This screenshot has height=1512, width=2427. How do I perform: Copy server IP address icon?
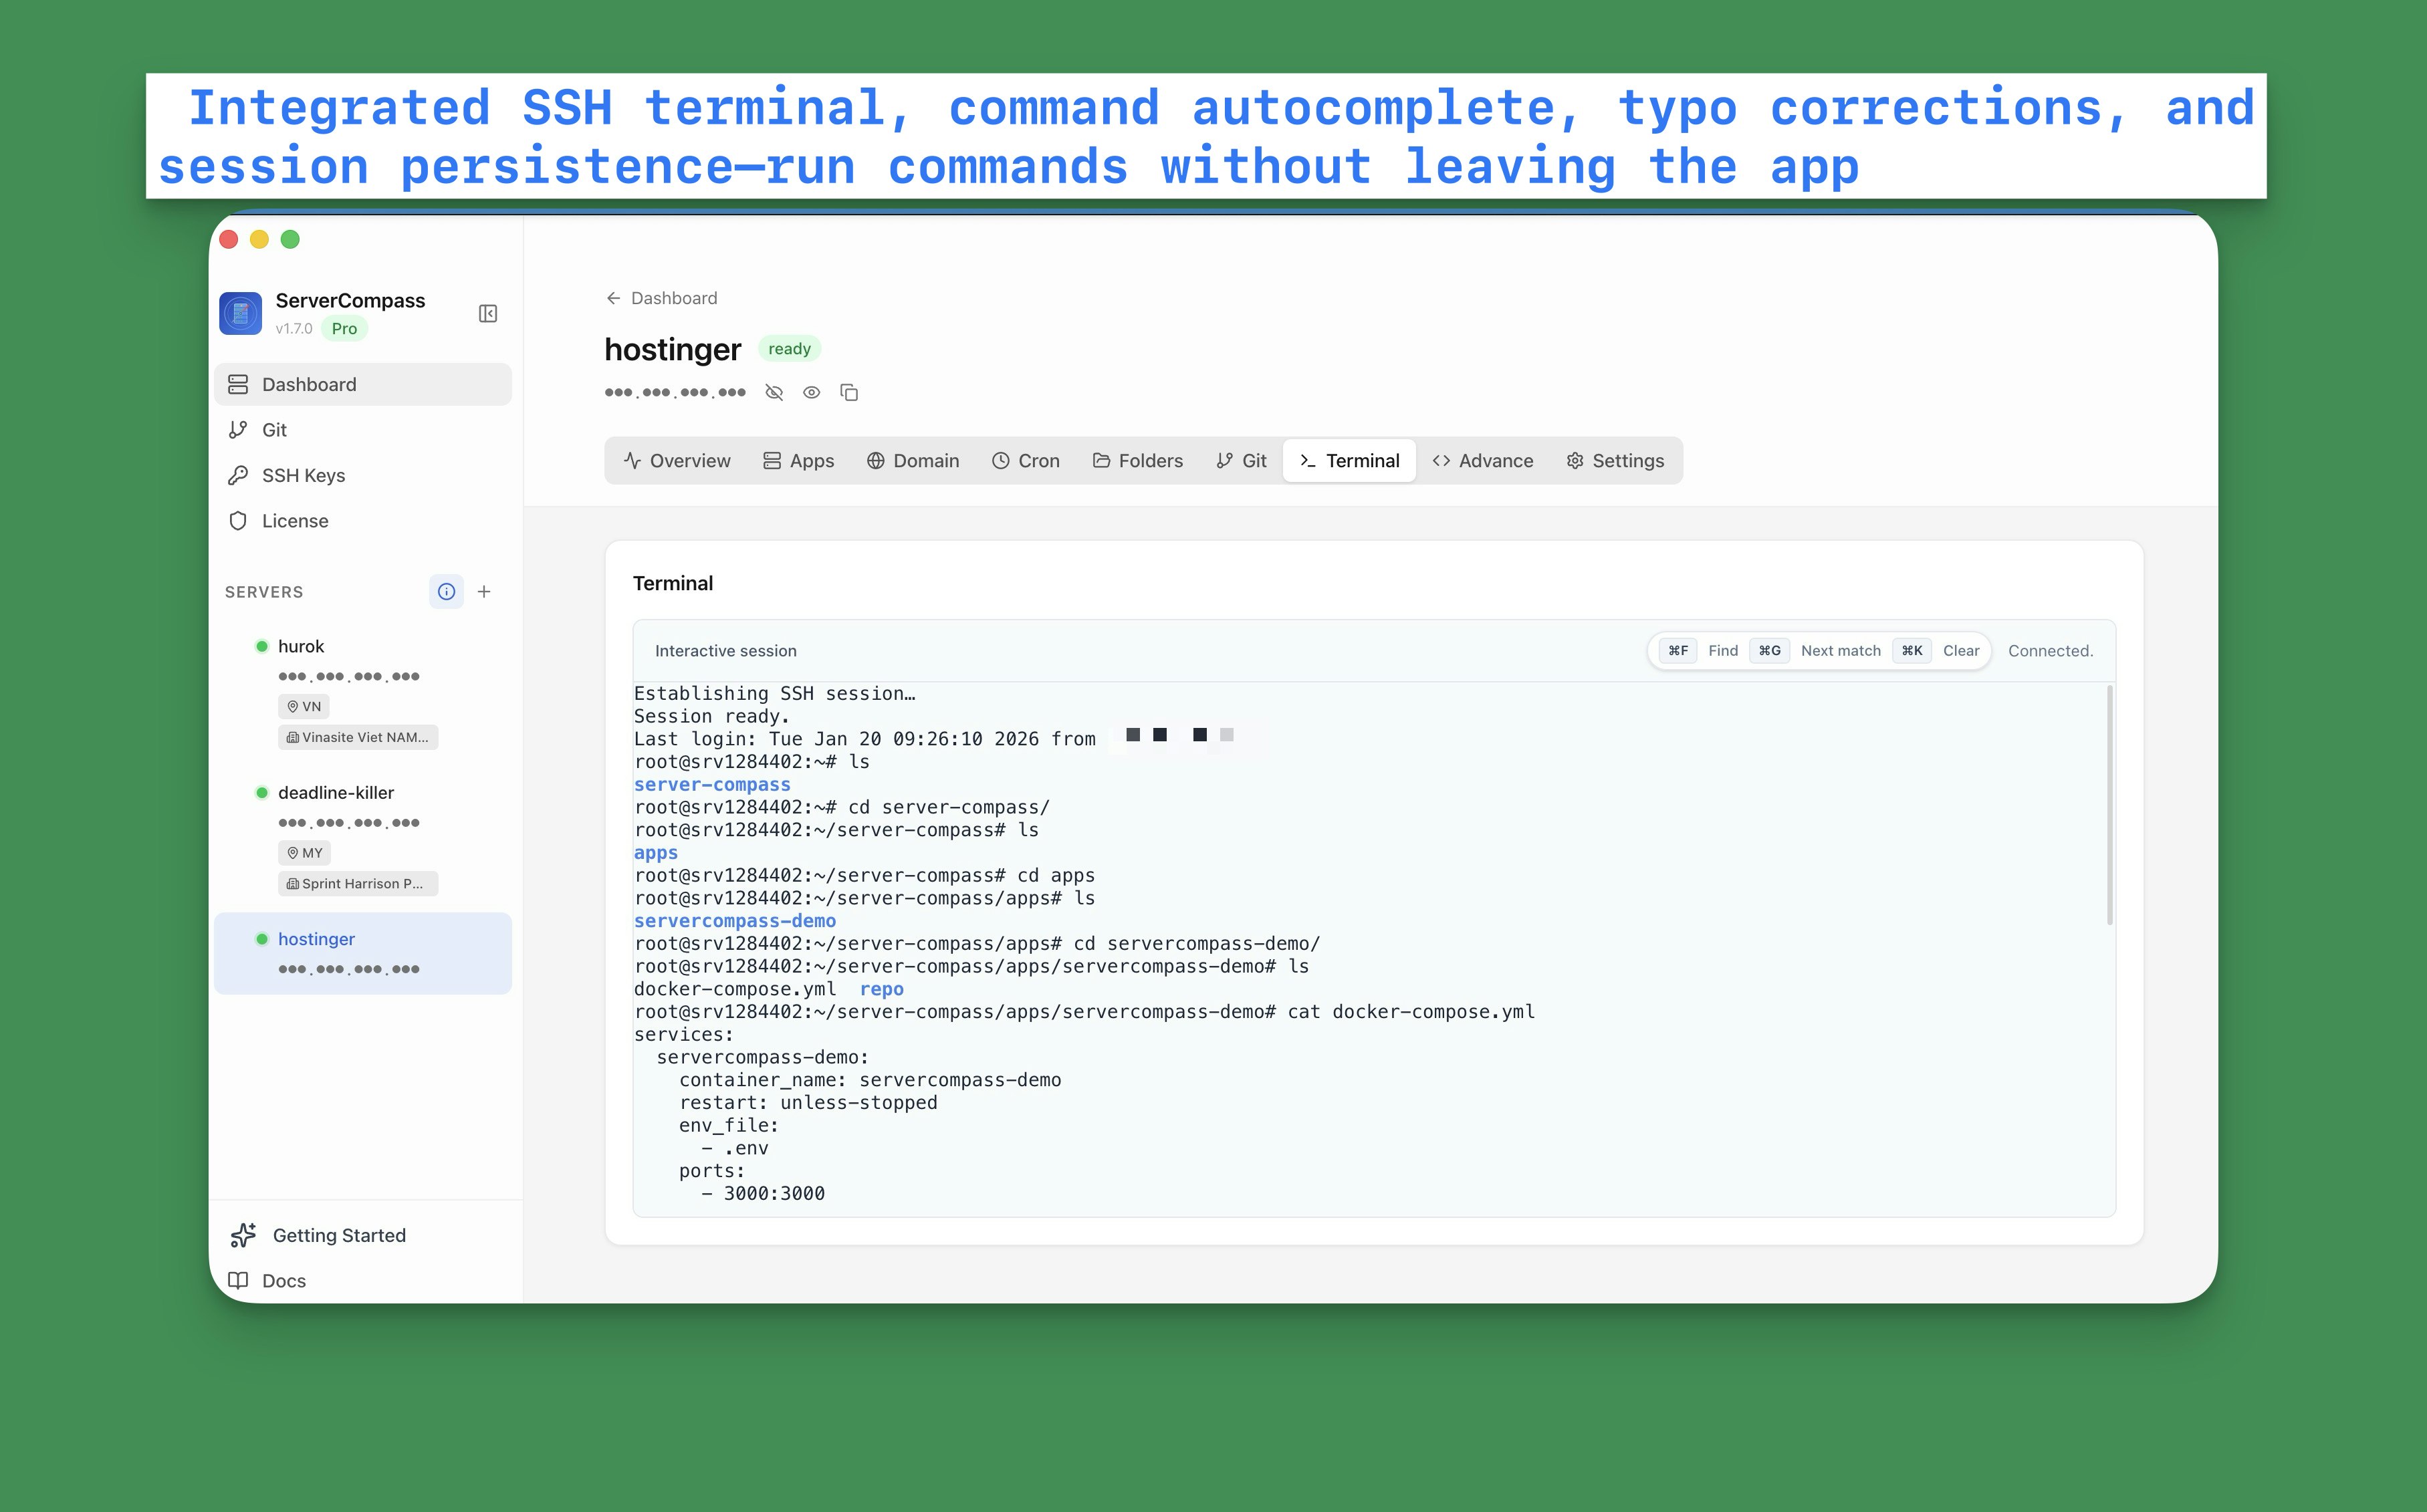[849, 393]
